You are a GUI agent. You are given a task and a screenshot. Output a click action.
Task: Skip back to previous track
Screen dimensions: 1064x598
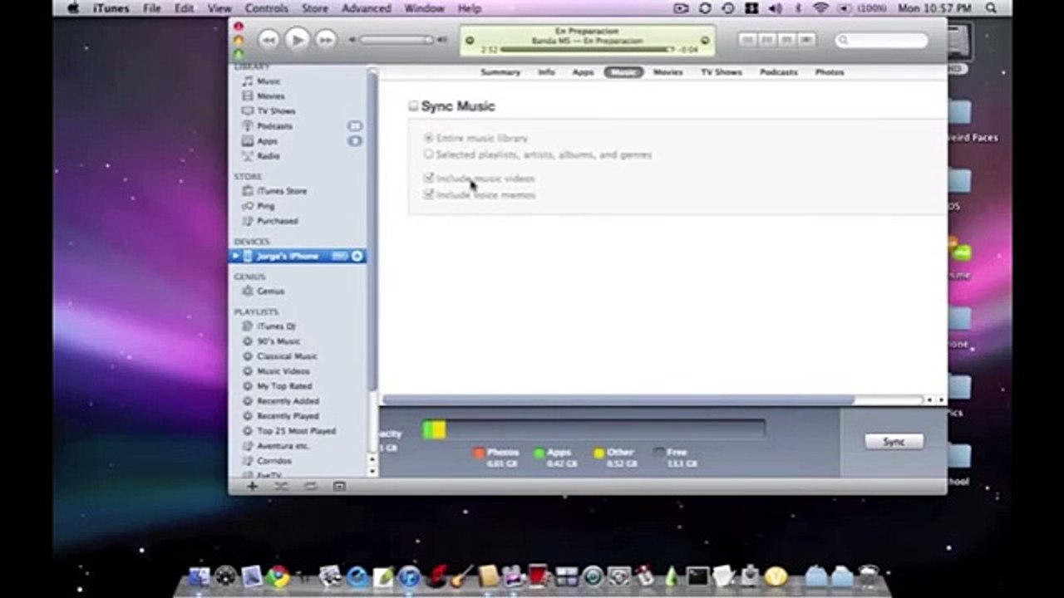coord(268,39)
